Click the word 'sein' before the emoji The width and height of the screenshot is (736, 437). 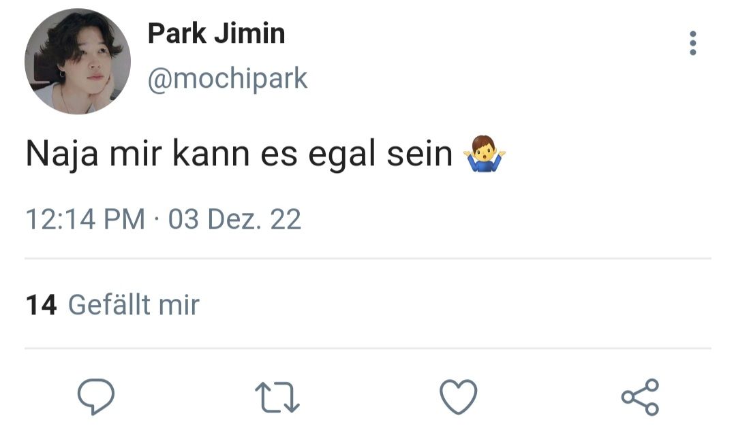(419, 154)
